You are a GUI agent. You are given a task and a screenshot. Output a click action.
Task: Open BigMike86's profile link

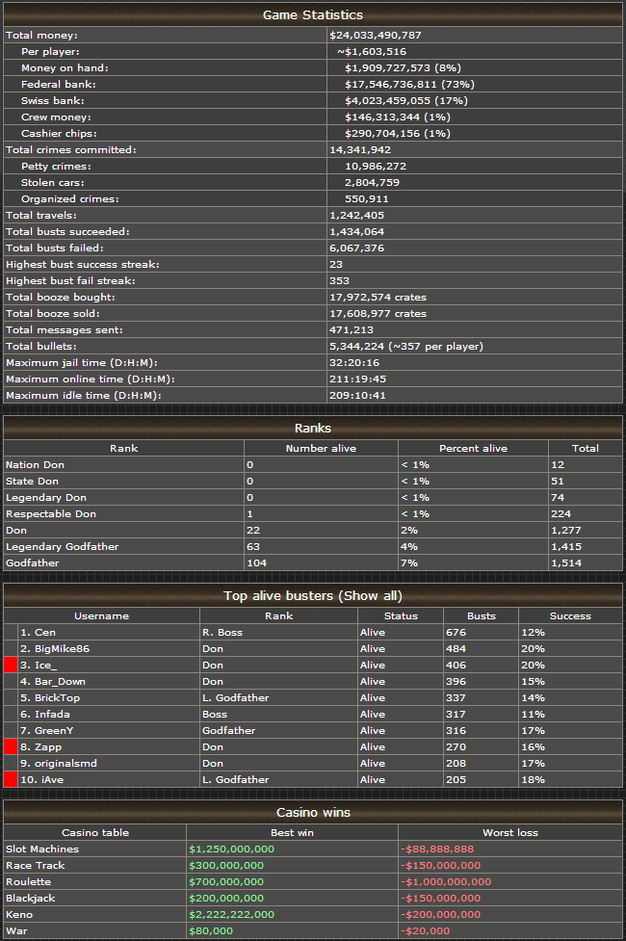coord(62,649)
